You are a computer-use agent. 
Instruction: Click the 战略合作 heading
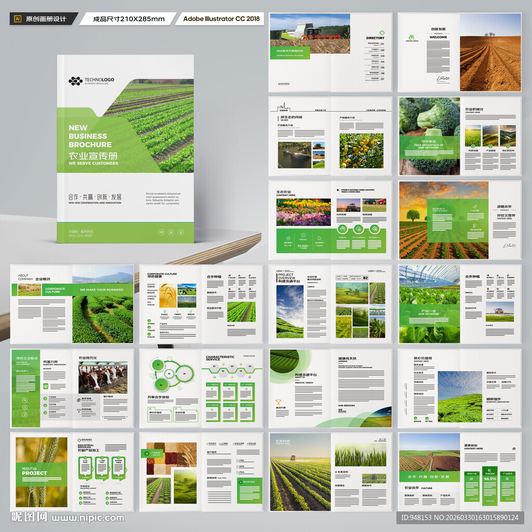(x=504, y=206)
